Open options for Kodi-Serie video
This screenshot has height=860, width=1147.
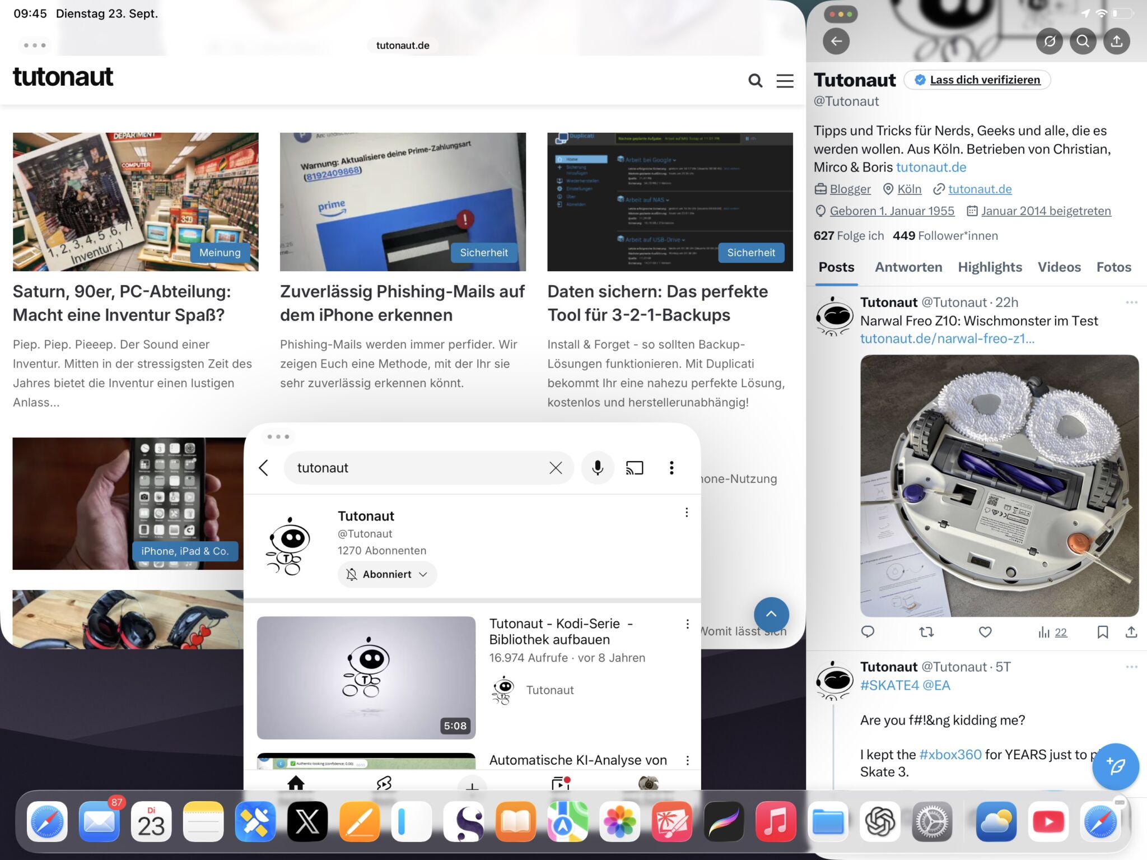[x=687, y=624]
